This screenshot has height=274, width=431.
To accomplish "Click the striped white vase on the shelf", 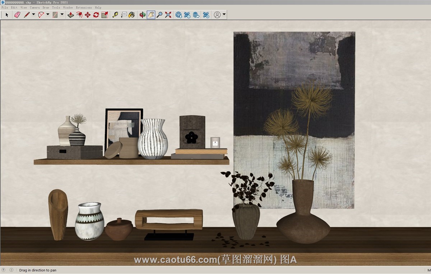I will (153, 139).
